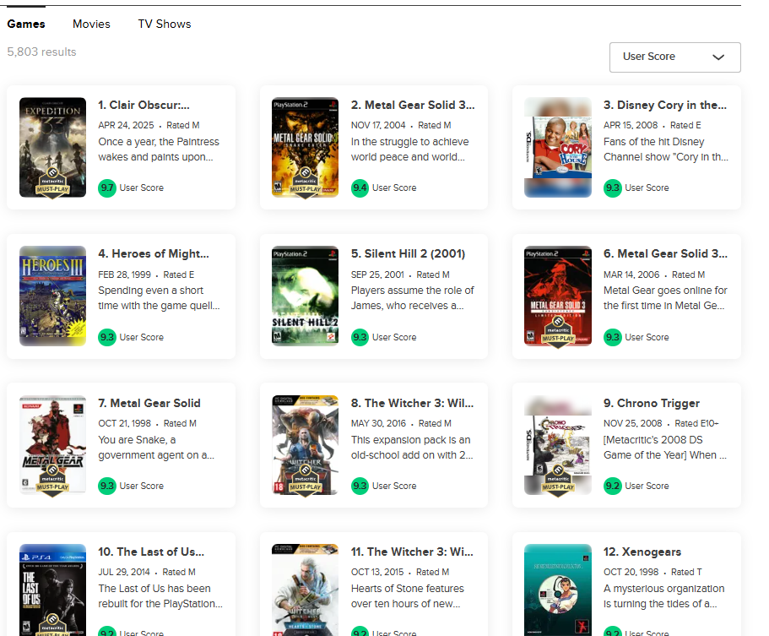Open The Witcher 3 title dated Oct 2015

(x=412, y=552)
